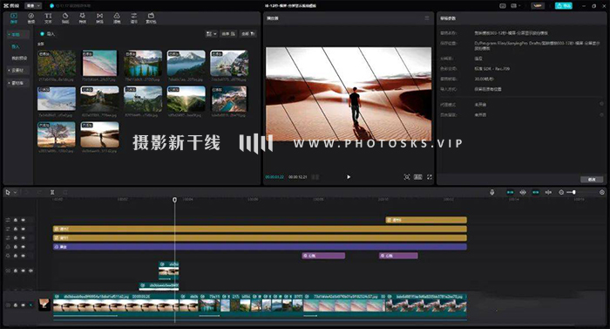Open the pointer tool selection dropdown arrow

[15, 192]
